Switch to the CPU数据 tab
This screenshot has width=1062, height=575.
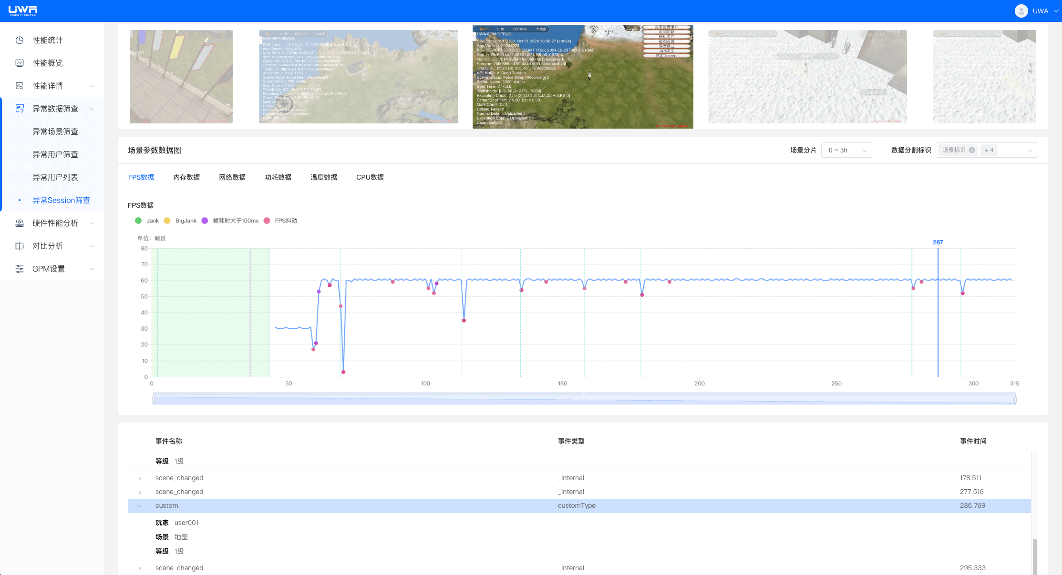pos(370,177)
